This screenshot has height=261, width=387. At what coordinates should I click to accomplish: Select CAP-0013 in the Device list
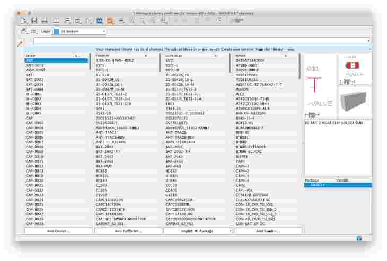coord(34,171)
